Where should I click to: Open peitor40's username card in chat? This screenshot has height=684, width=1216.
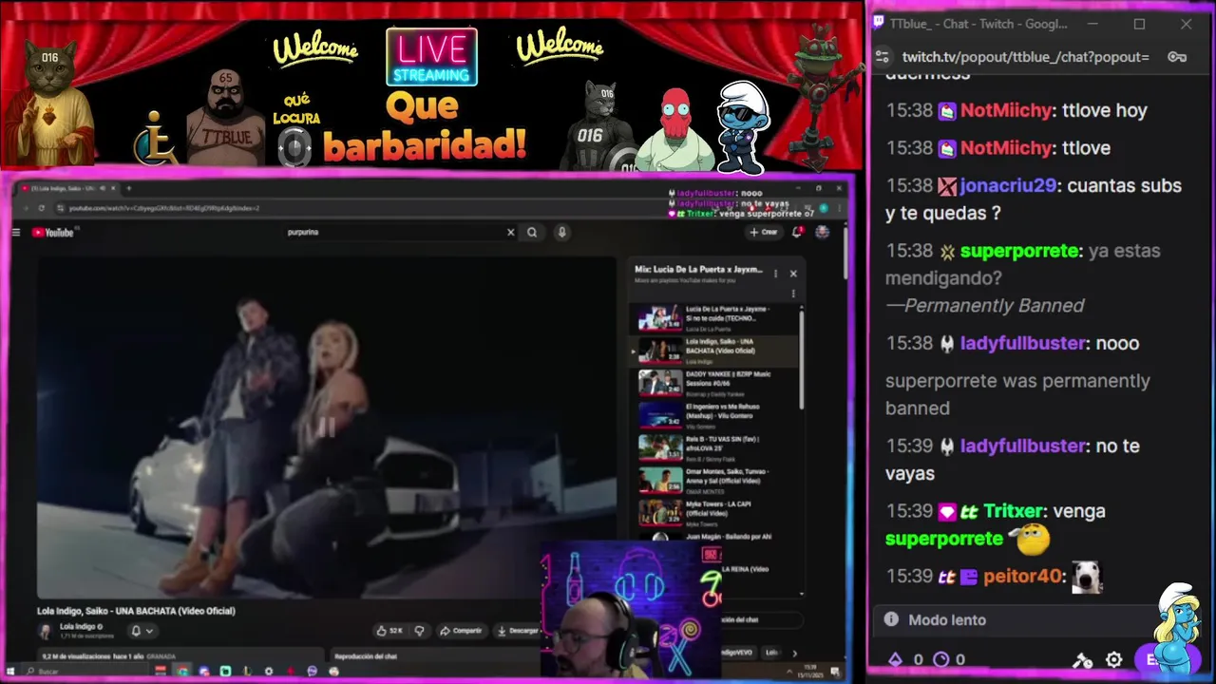(x=1022, y=577)
